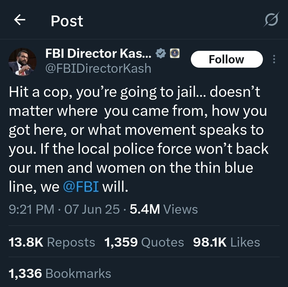
Task: Click the post body text
Action: click(x=139, y=139)
